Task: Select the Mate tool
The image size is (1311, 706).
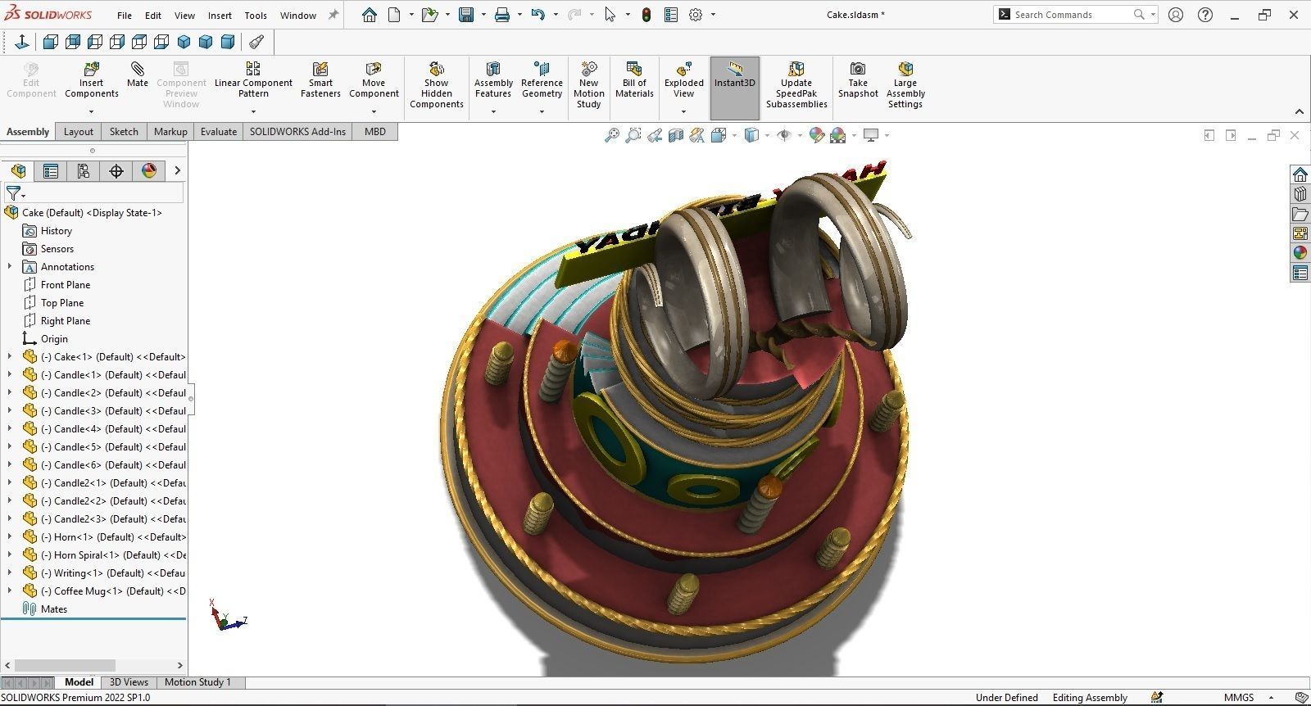Action: coord(138,75)
